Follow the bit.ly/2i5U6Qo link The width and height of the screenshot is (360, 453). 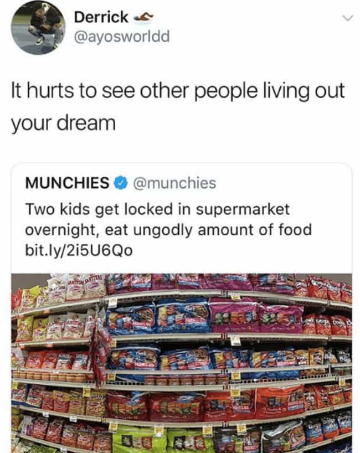pos(79,250)
